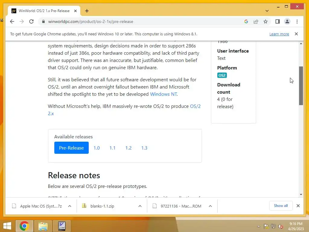Expand options for blanks-1.1.zip download
This screenshot has width=309, height=232.
[140, 206]
